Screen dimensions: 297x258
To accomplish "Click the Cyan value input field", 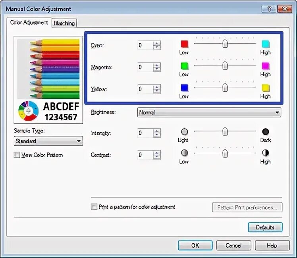I will (145, 45).
